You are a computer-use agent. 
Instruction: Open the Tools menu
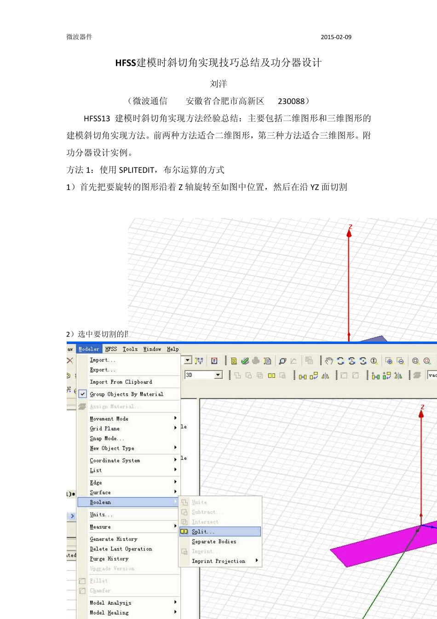tap(130, 349)
